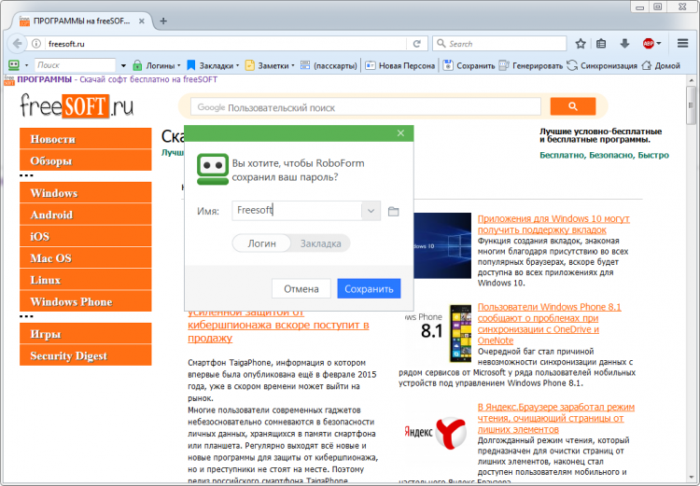Click the orange magnifier search button
Viewport: 700px width, 486px height.
pos(573,106)
